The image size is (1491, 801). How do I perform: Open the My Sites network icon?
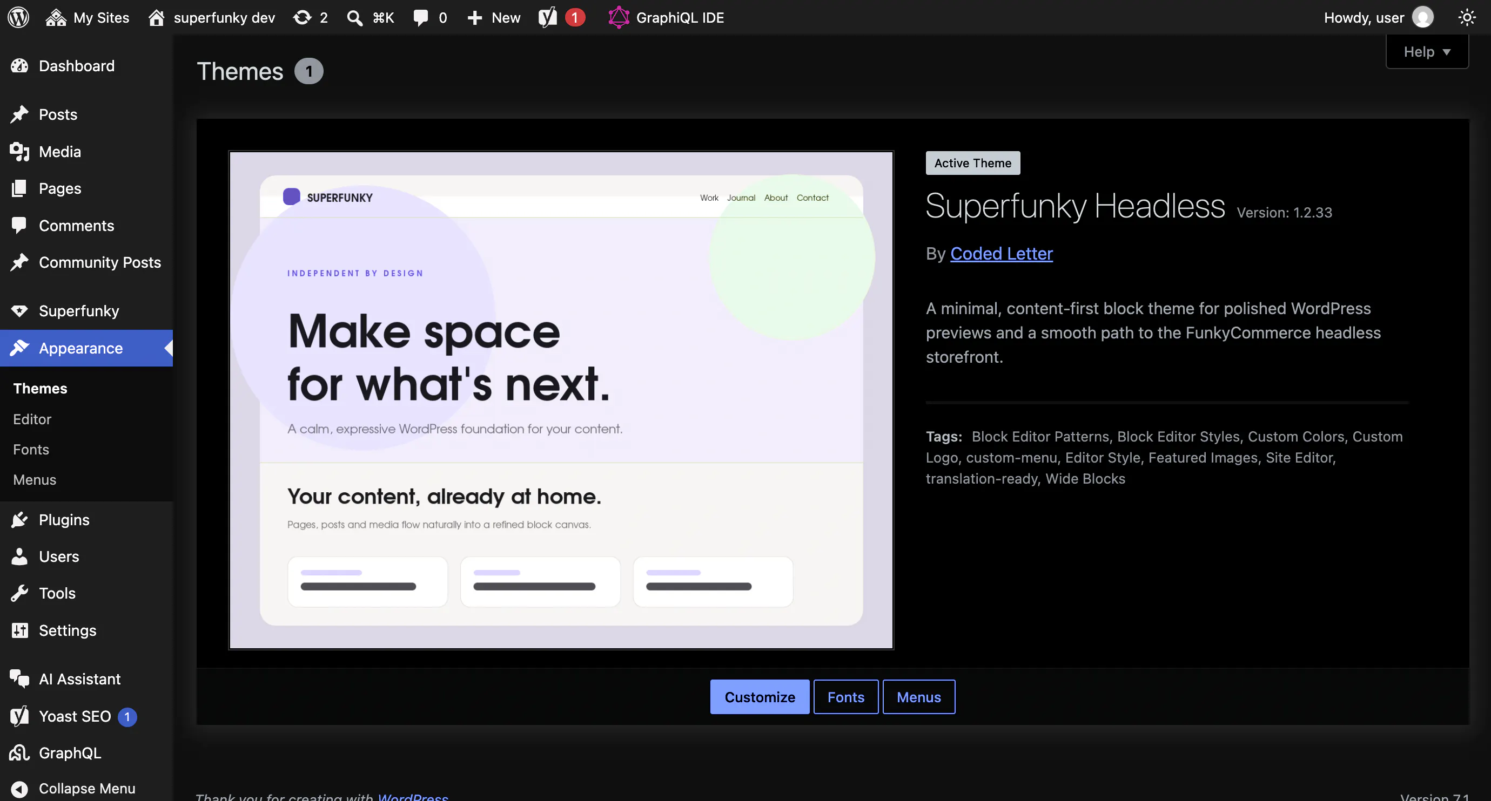click(x=56, y=17)
